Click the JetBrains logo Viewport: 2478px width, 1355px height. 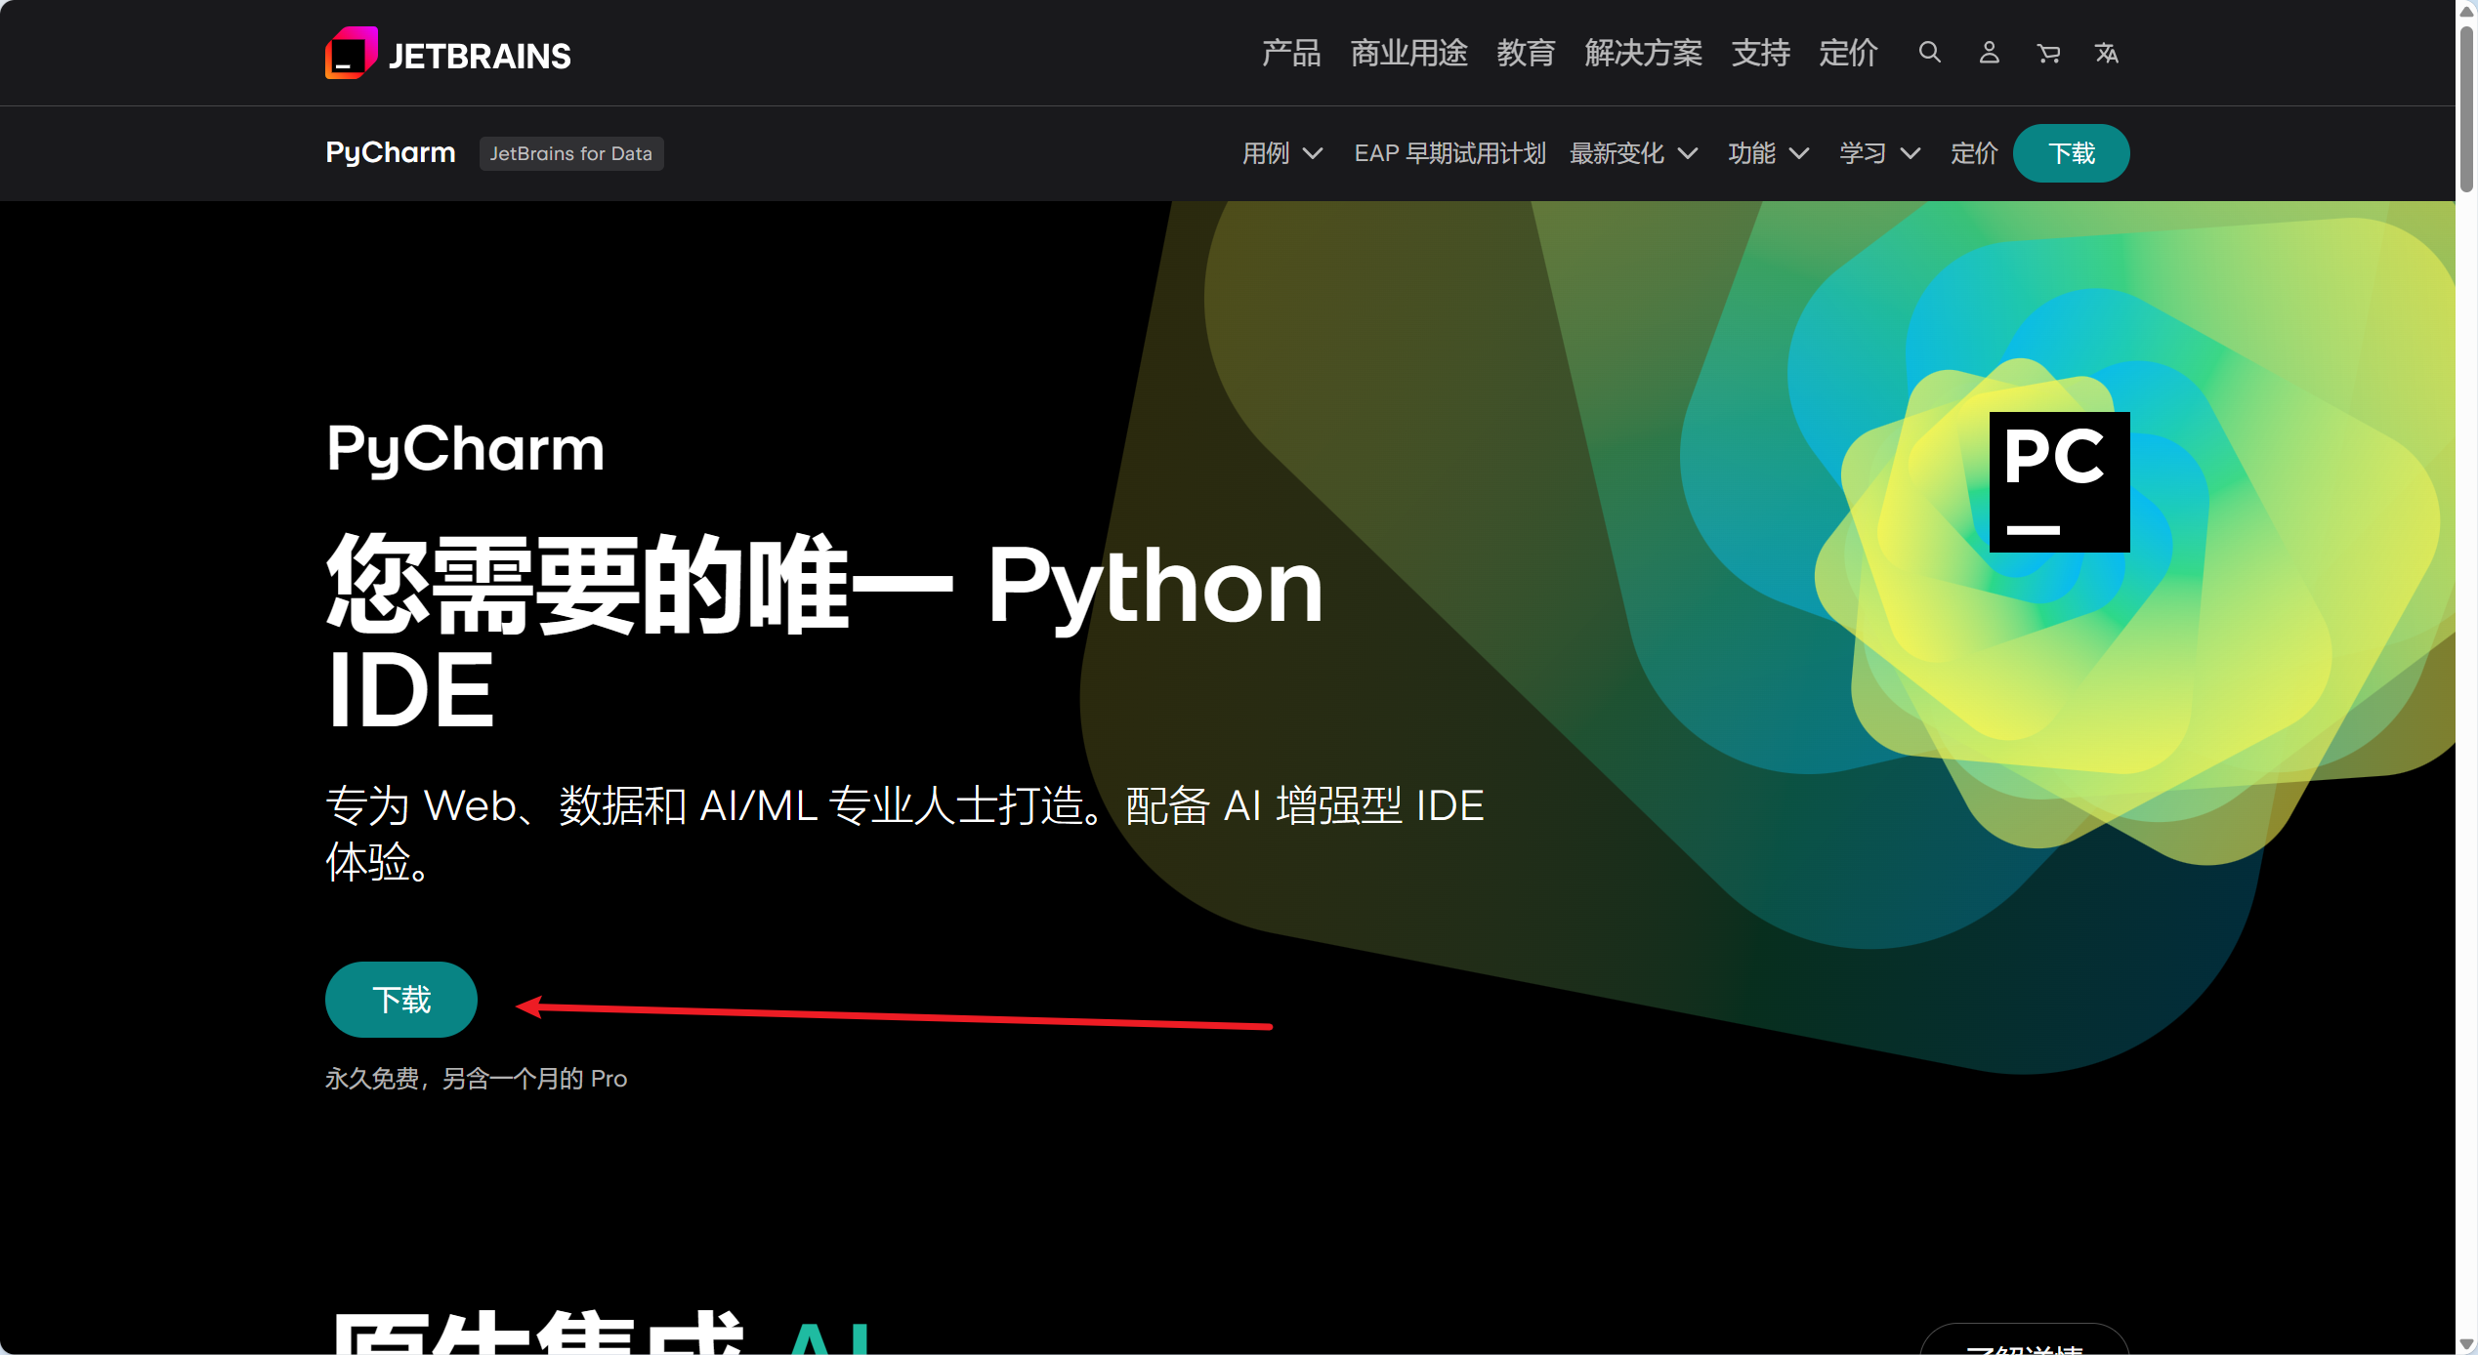point(448,54)
